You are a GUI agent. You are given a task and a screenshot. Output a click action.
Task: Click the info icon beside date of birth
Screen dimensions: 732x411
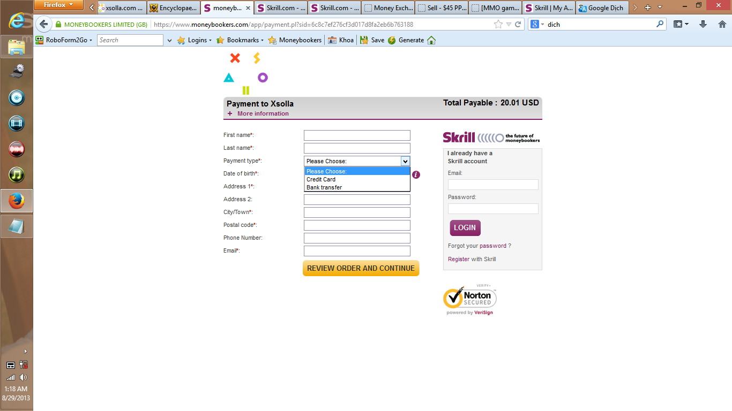click(416, 174)
